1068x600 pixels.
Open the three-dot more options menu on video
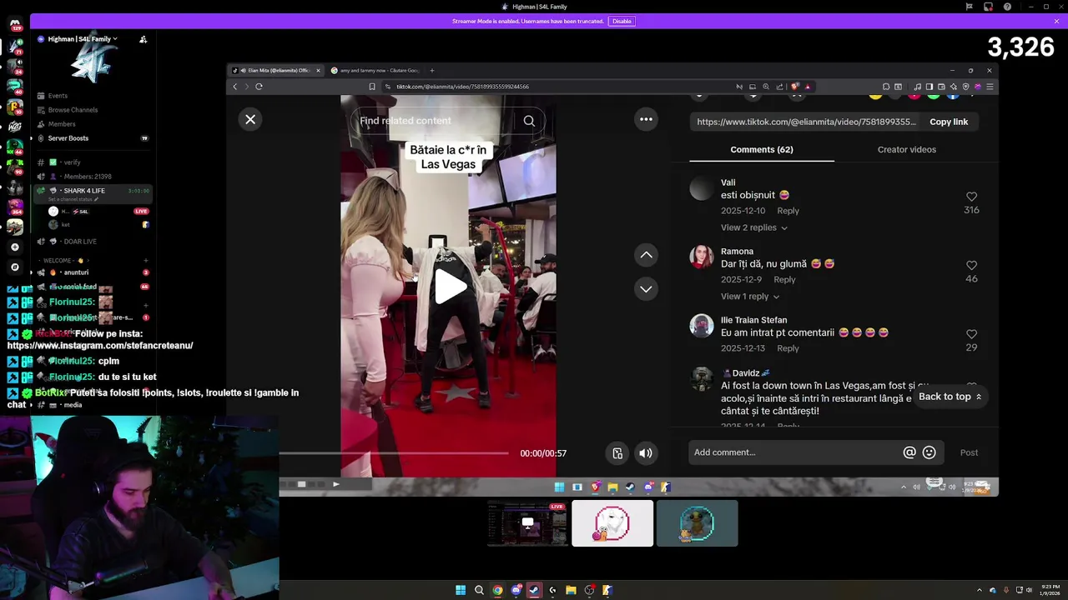[646, 119]
